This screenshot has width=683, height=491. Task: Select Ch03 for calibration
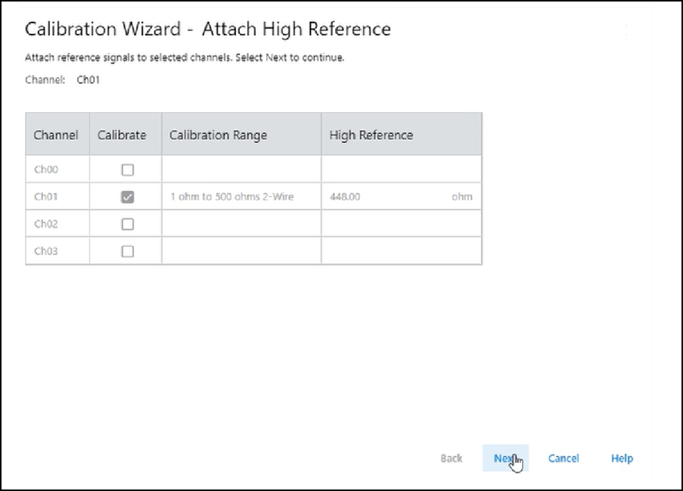tap(128, 251)
